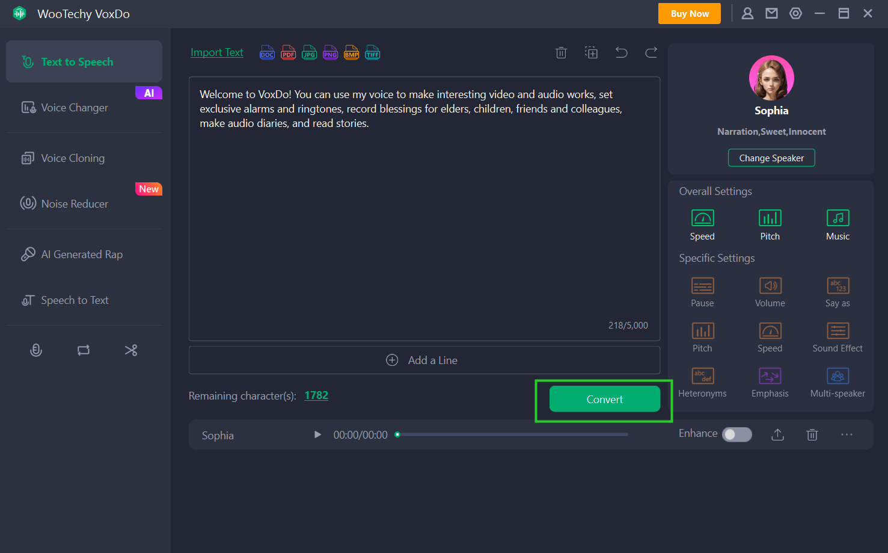This screenshot has height=553, width=888.
Task: Open the AI Generated Rap tool
Action: (81, 254)
